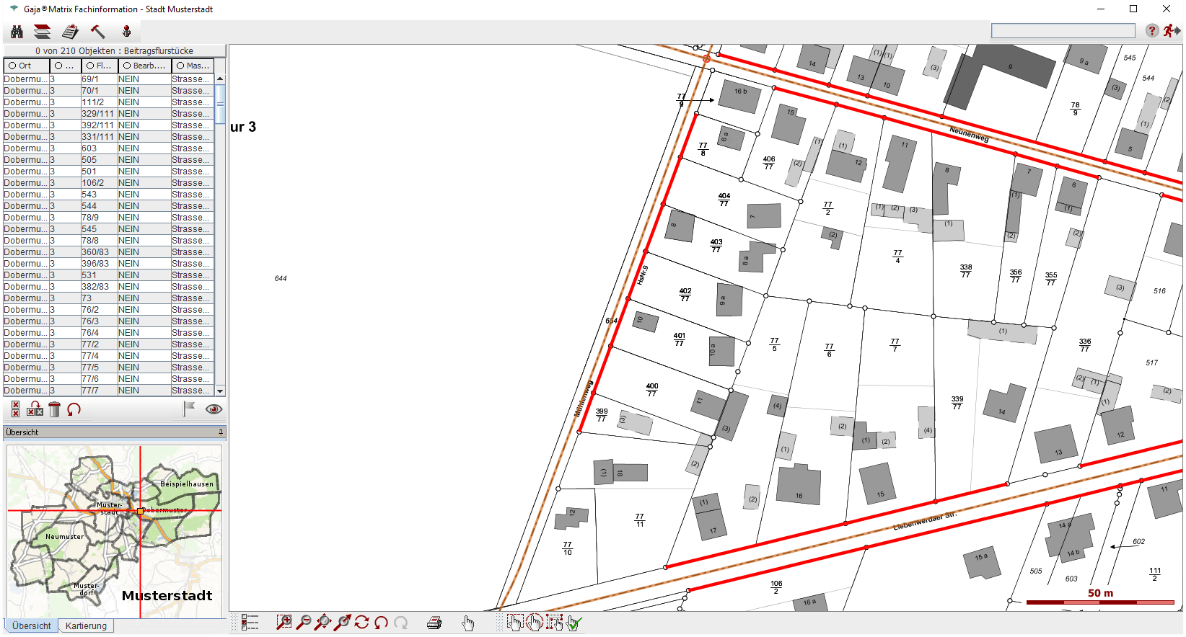1186x637 pixels.
Task: Click the red help question mark button
Action: coord(1152,30)
